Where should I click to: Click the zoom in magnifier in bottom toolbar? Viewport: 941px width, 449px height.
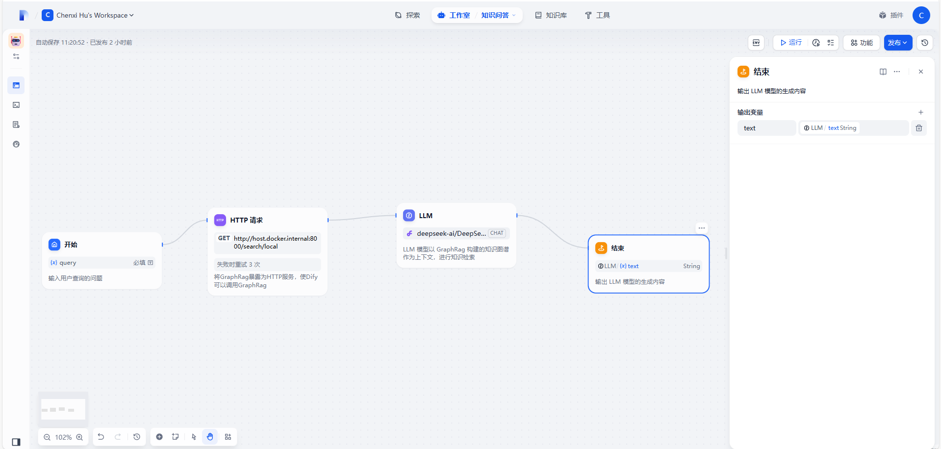(x=79, y=437)
